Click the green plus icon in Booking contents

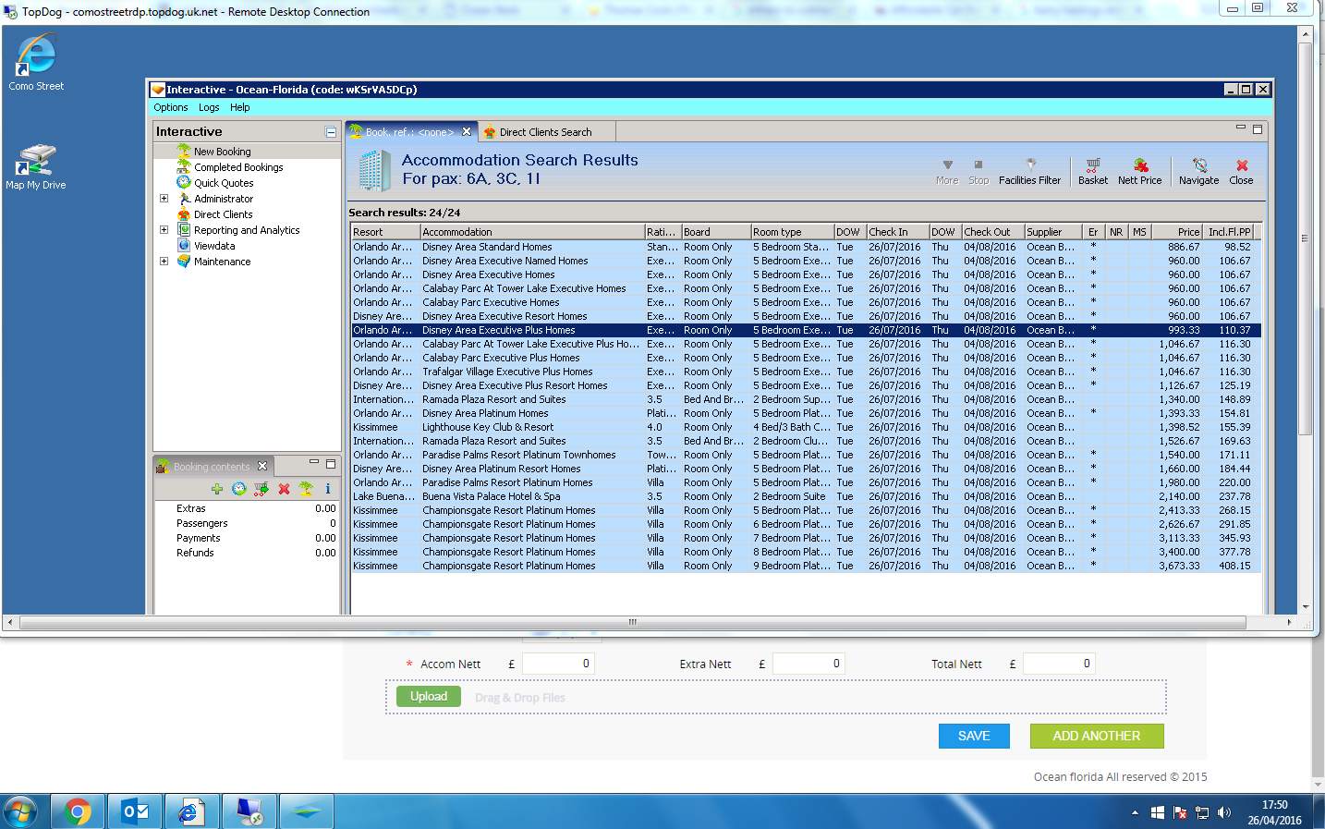click(x=217, y=489)
